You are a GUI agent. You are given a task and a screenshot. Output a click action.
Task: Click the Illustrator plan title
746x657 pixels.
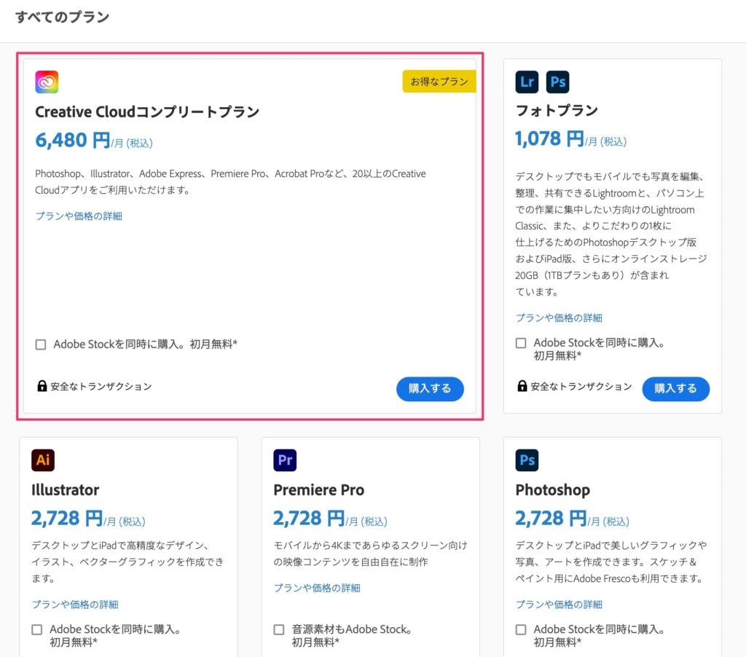[x=65, y=490]
